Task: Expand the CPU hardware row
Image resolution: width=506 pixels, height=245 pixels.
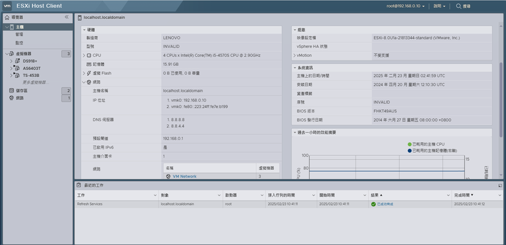Action: click(84, 56)
